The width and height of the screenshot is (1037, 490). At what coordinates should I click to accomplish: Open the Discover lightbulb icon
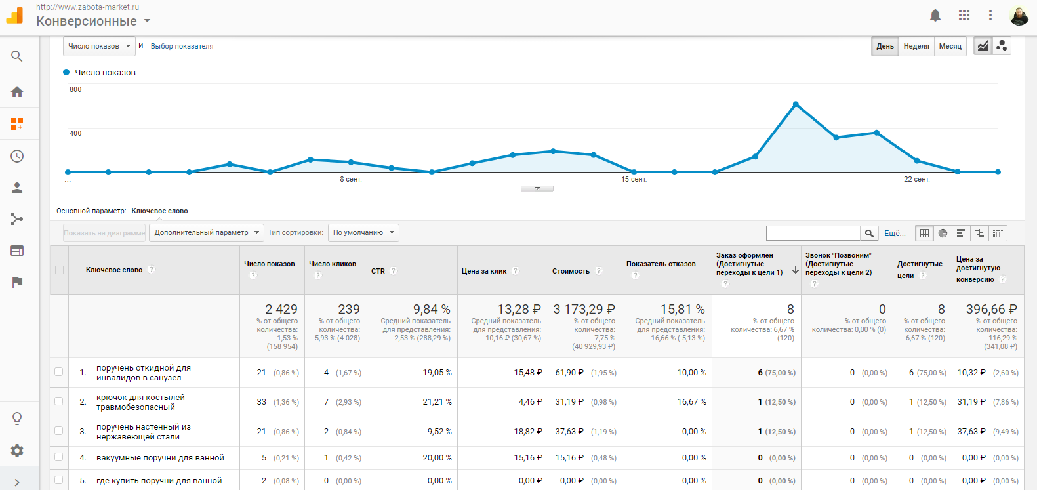[17, 419]
